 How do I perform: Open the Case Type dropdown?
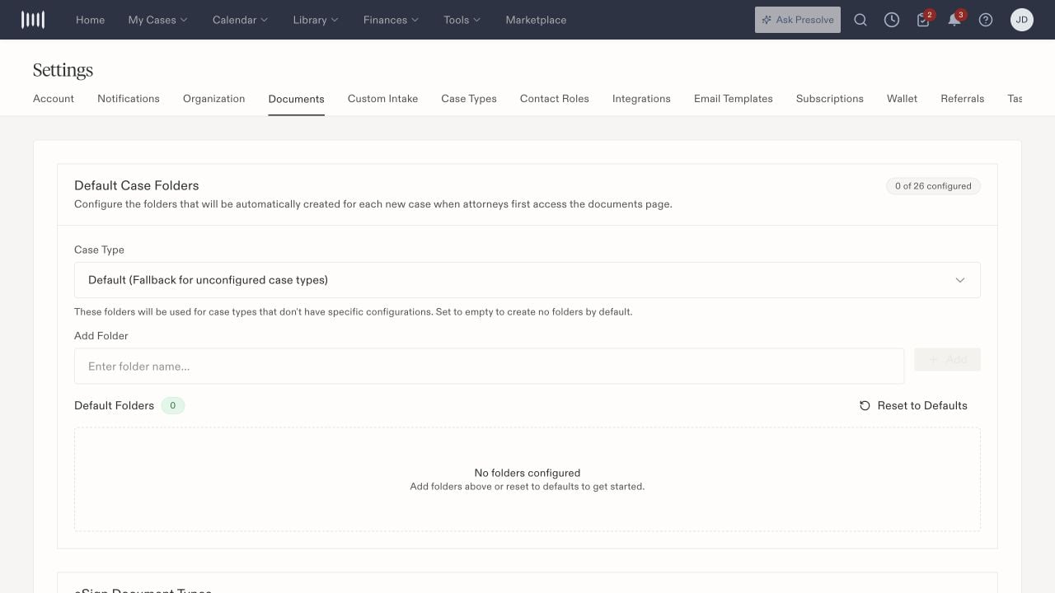527,280
